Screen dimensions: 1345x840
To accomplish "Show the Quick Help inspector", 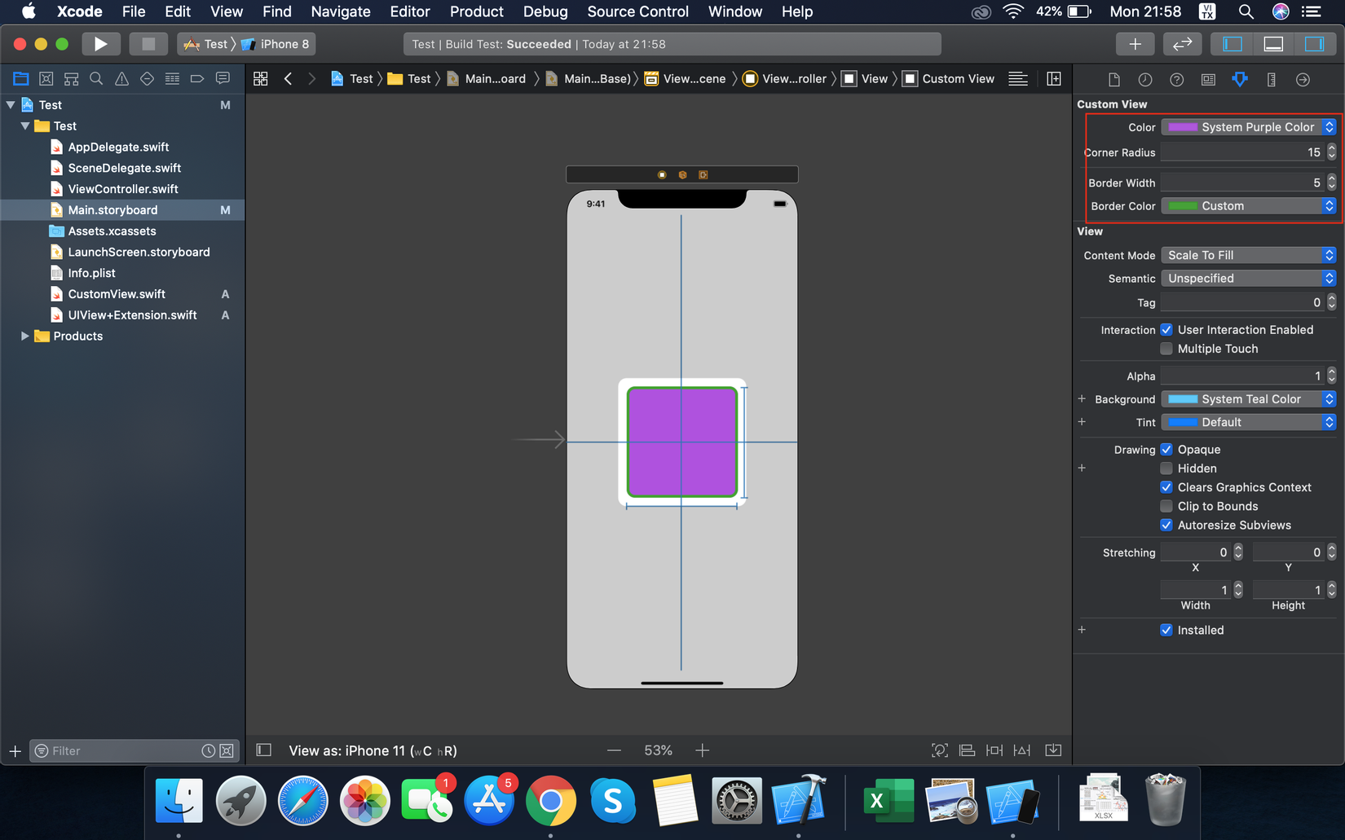I will coord(1176,79).
